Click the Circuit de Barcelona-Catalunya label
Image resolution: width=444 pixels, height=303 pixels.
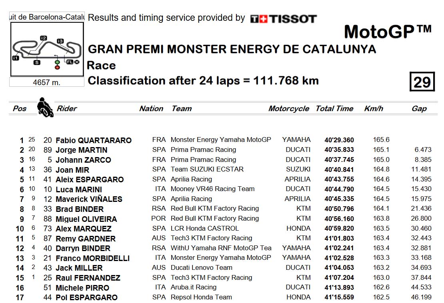(x=47, y=17)
